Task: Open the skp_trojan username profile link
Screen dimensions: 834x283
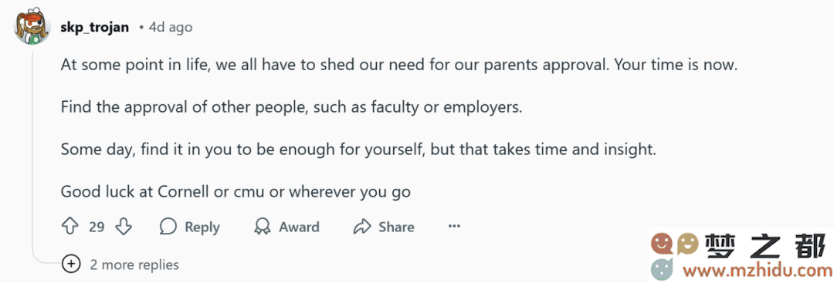Action: pyautogui.click(x=95, y=27)
